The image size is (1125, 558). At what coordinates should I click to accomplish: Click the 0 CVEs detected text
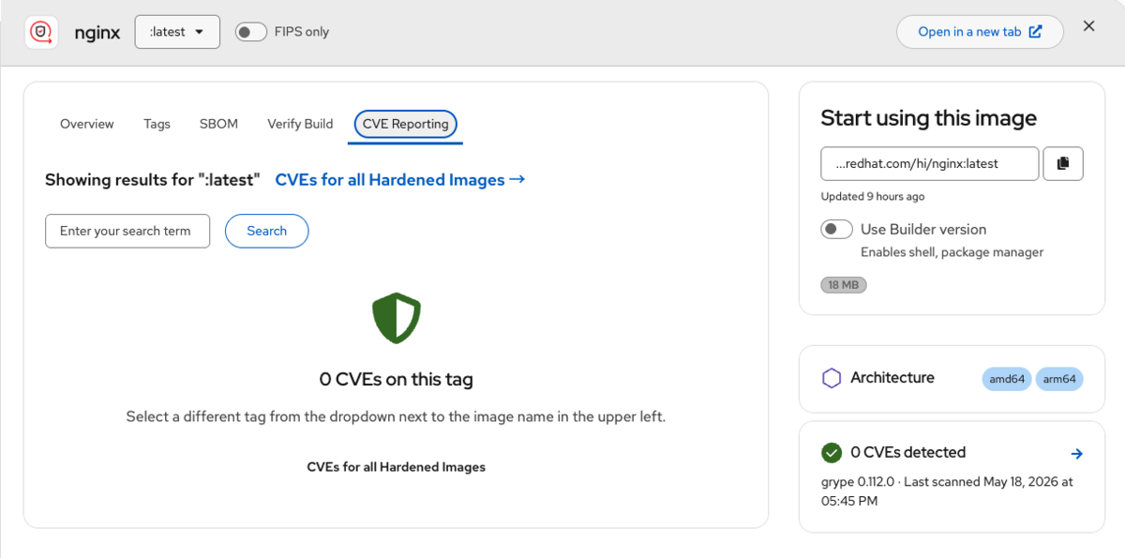907,453
